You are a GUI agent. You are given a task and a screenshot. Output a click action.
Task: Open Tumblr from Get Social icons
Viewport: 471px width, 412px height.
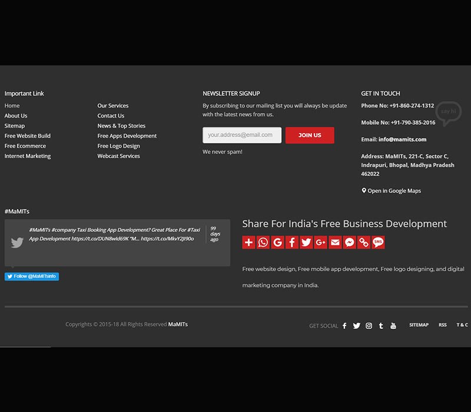pos(381,325)
